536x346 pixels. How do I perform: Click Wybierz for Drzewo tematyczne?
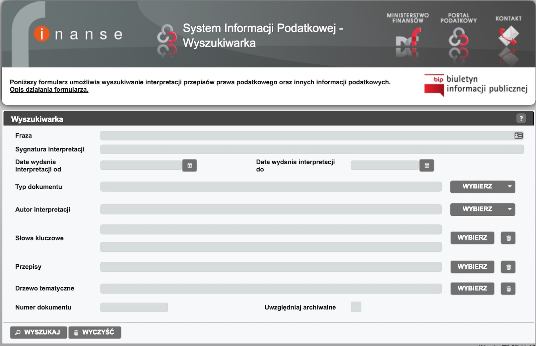(472, 289)
